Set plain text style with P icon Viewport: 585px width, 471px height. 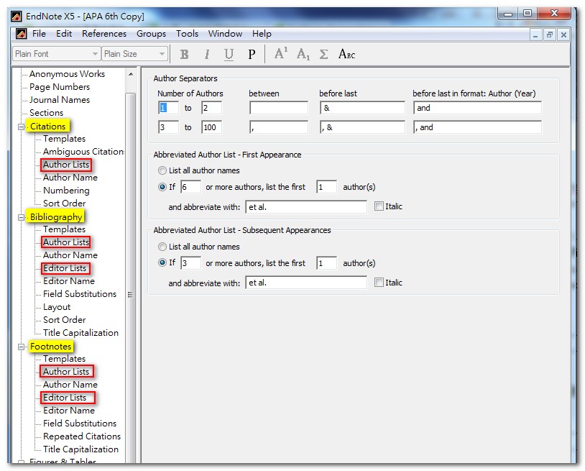point(252,54)
